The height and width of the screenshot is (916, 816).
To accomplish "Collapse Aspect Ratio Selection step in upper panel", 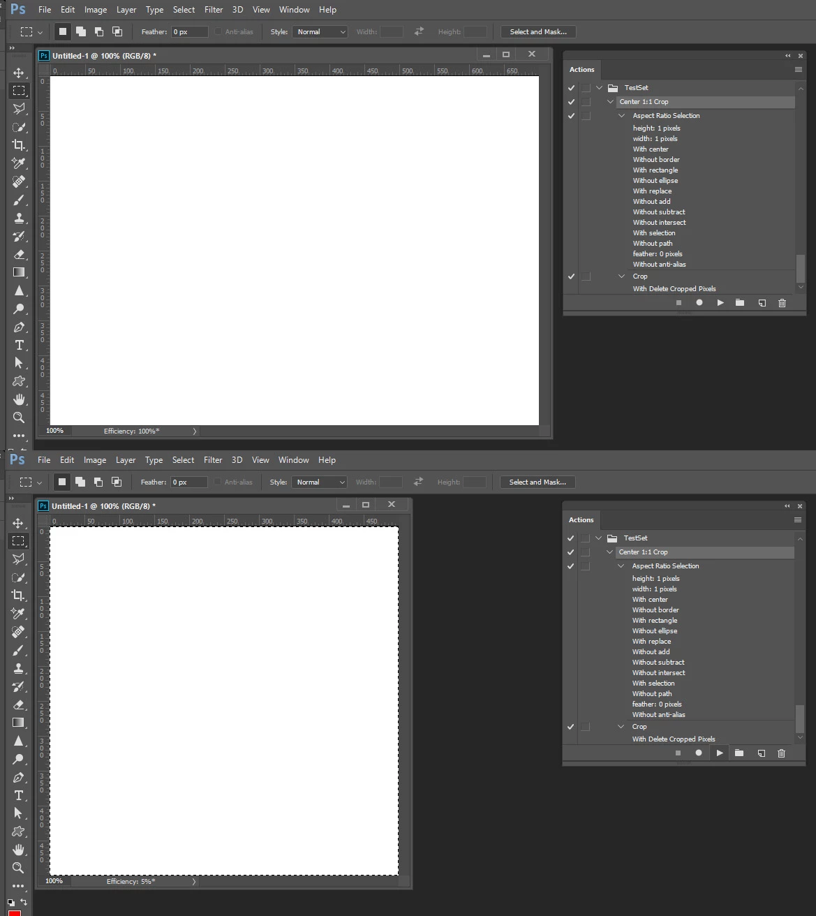I will 621,116.
